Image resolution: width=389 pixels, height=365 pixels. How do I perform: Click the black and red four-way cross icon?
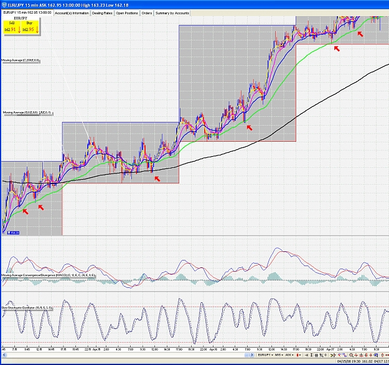point(361,355)
